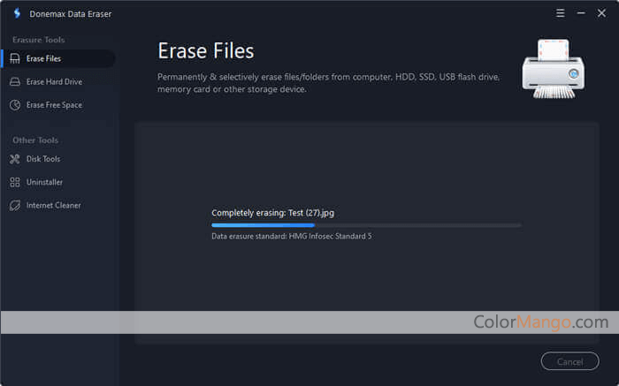
Task: Click the 'Completely erasing: Test (27).jpg' status text
Action: pos(272,213)
